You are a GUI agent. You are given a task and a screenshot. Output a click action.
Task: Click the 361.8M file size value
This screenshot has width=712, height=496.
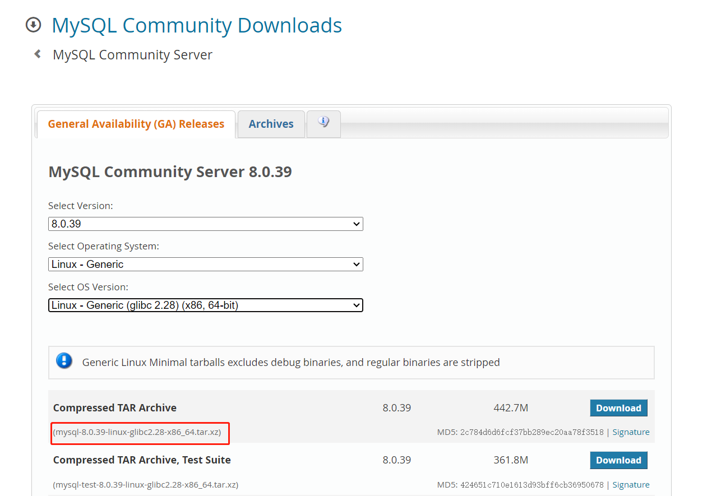(511, 460)
